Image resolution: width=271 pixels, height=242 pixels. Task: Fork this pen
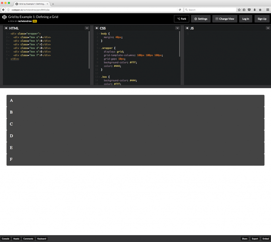[182, 19]
